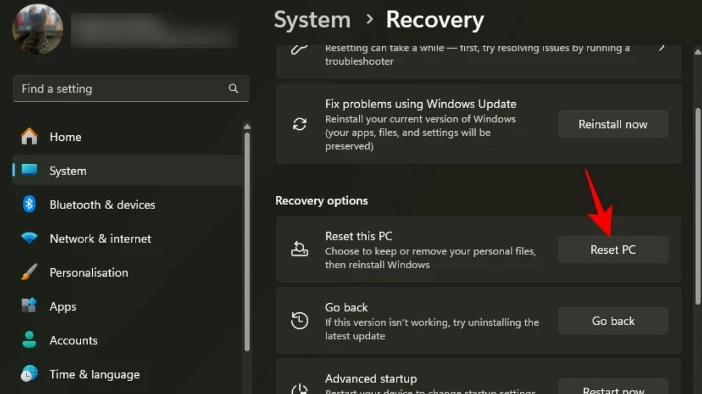The height and width of the screenshot is (394, 702).
Task: Select System in the navigation menu
Action: tap(67, 170)
